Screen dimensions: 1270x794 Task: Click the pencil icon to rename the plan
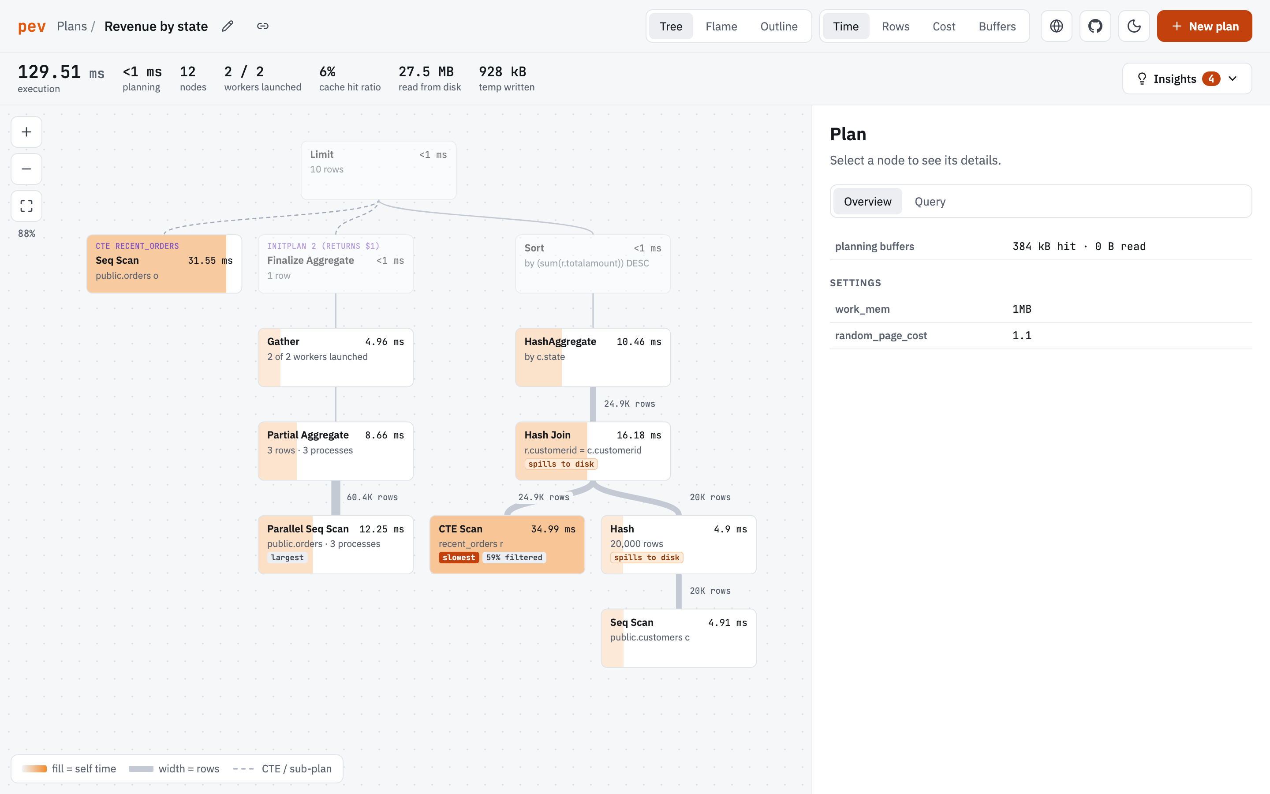(227, 26)
